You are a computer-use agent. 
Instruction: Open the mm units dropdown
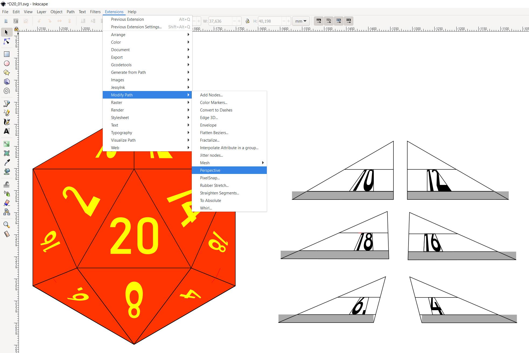tap(301, 21)
